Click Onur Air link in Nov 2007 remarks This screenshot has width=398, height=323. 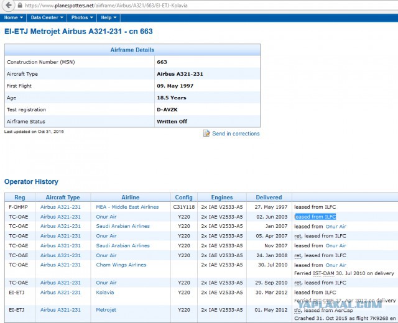tap(336, 246)
